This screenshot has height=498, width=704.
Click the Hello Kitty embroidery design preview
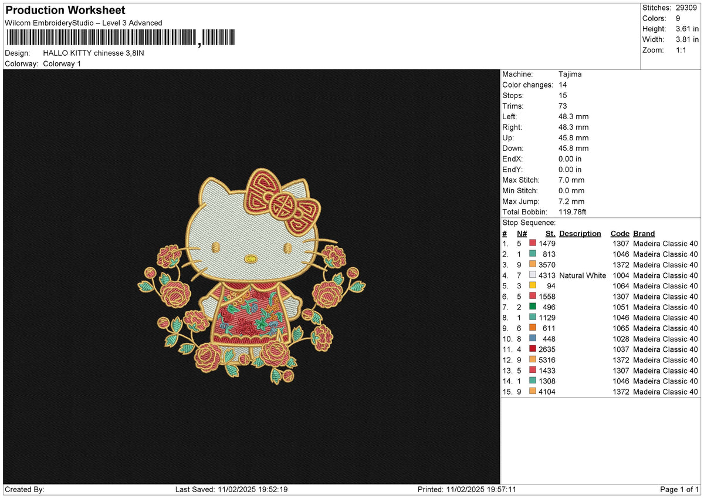(x=252, y=276)
